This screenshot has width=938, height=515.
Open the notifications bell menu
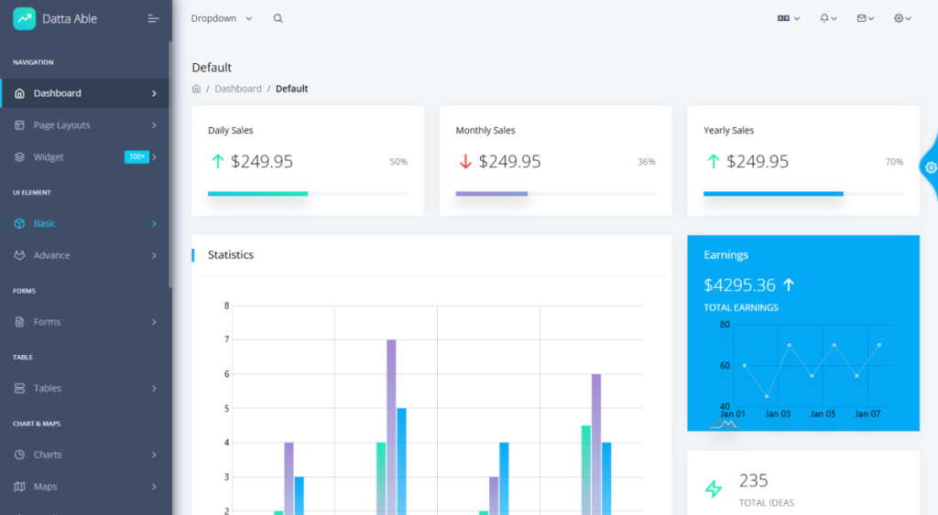827,18
